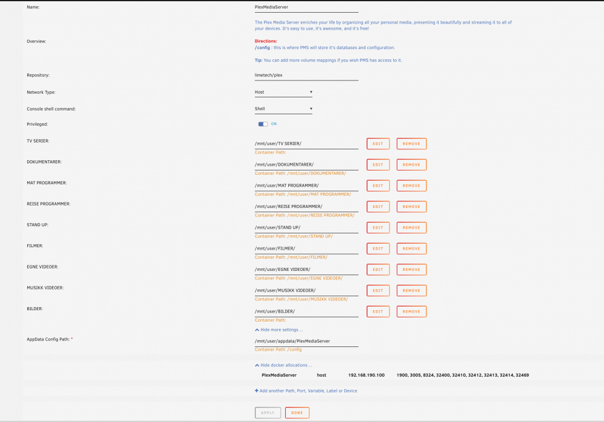Remove the TV SERIER path

coord(411,143)
